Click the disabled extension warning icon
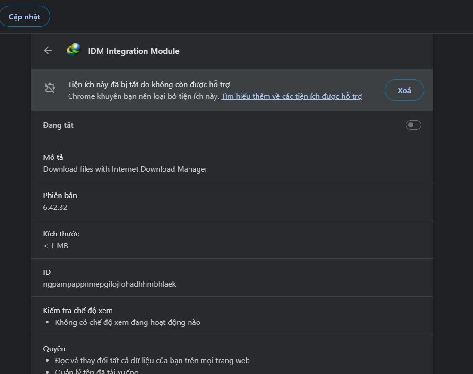 pos(50,88)
